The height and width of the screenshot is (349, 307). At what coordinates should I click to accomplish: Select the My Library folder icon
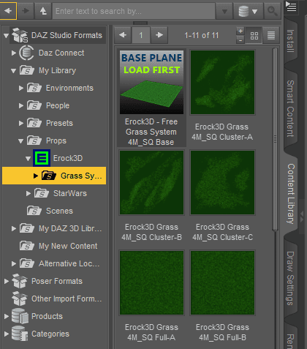coord(27,70)
